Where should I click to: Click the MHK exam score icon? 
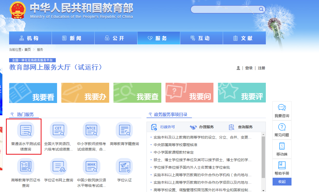[92, 167]
